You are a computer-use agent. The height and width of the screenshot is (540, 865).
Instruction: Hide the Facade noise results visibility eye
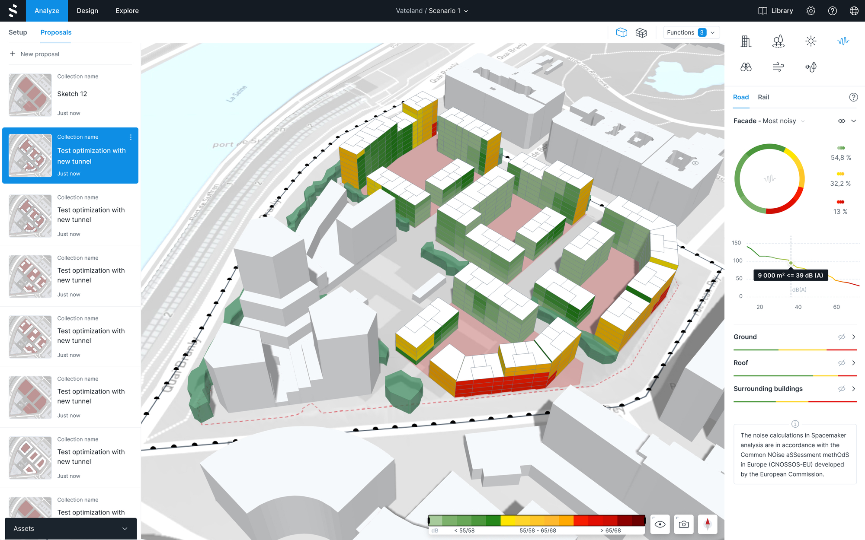[841, 121]
